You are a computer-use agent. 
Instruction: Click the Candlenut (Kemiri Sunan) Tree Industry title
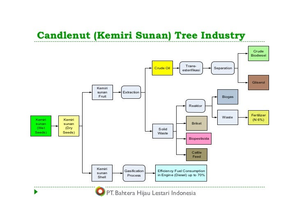click(x=141, y=36)
